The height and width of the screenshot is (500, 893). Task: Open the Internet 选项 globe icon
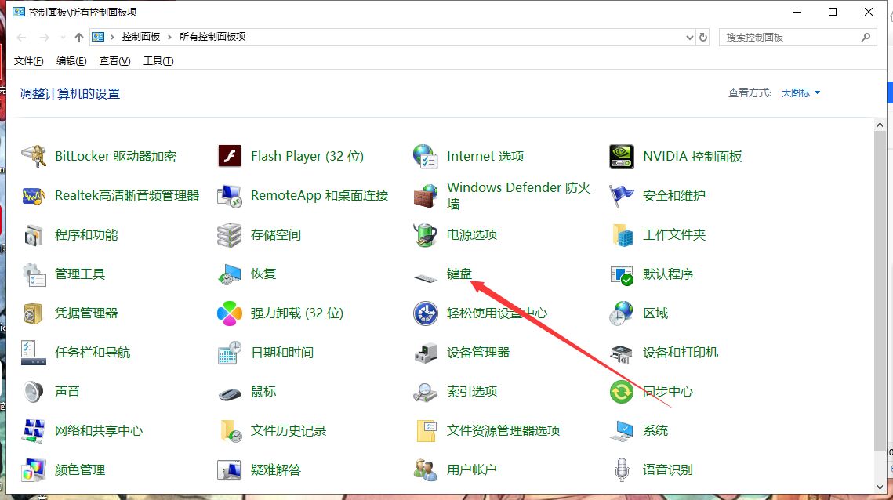(x=426, y=156)
